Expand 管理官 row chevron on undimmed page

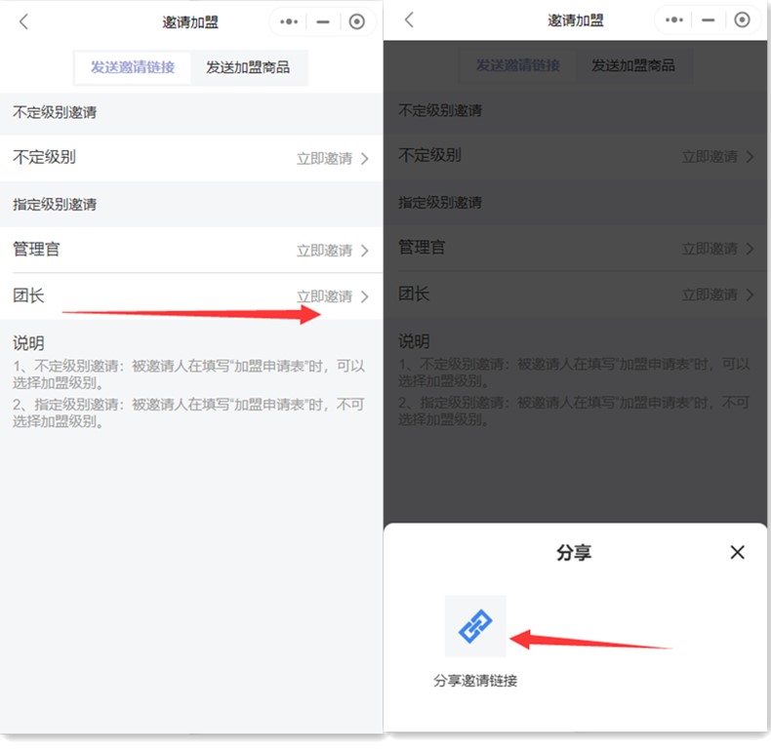(x=365, y=251)
